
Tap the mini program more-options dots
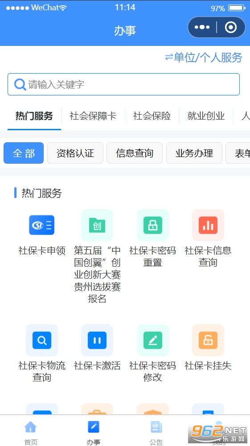202,27
